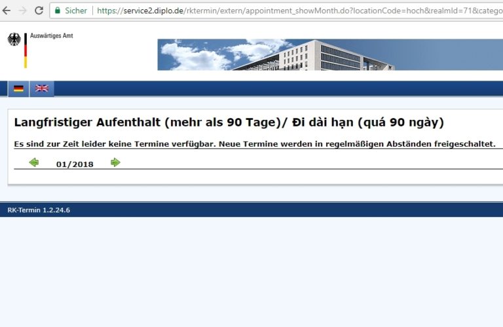
Task: Click the 01/2018 month label
Action: [75, 164]
